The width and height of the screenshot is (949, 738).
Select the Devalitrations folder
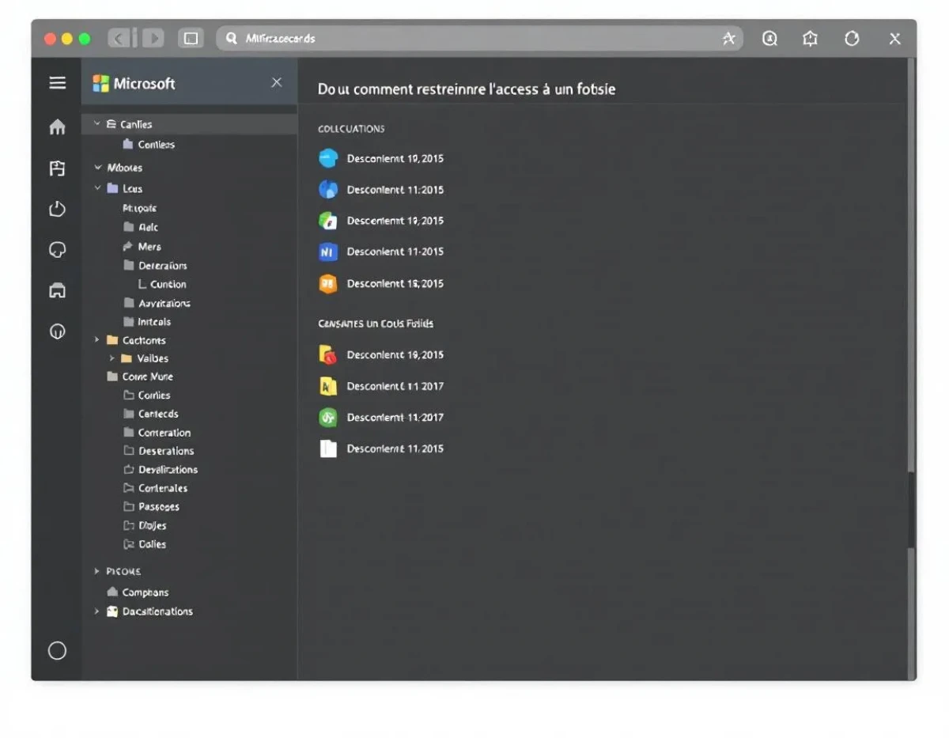[161, 470]
